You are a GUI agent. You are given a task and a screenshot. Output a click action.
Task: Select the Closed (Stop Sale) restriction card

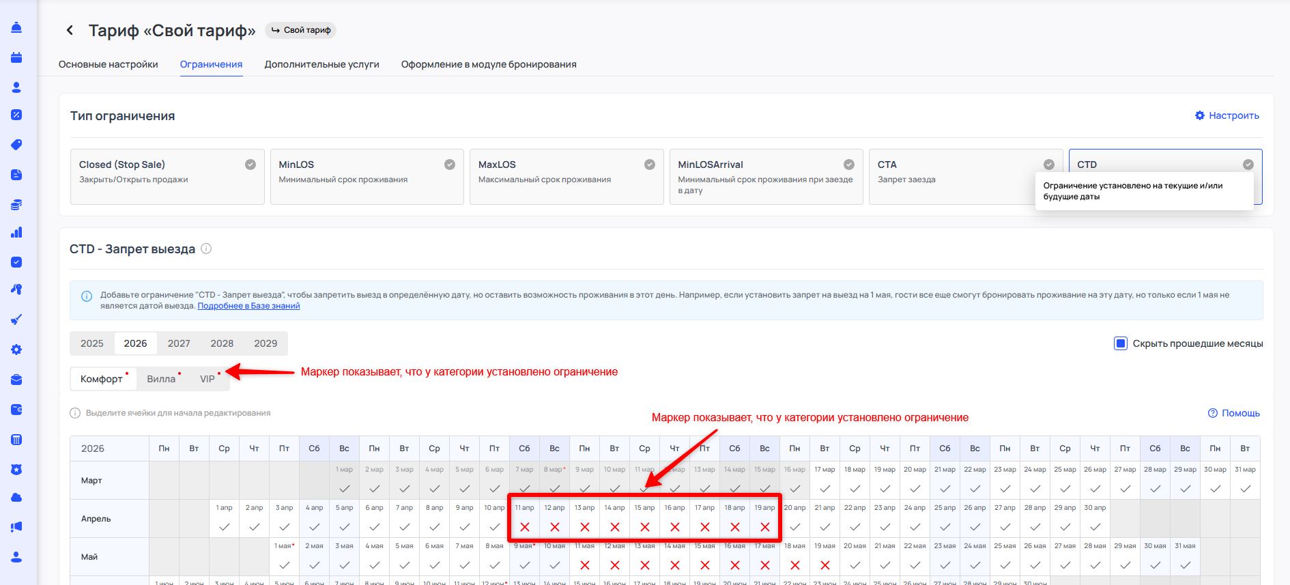coord(167,177)
